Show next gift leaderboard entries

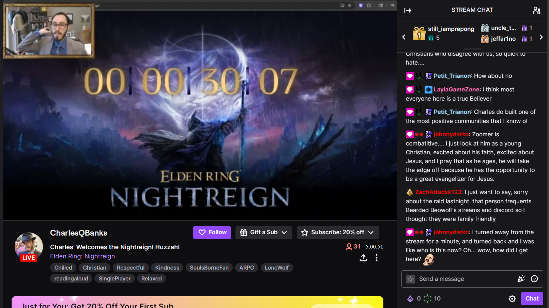[x=541, y=37]
